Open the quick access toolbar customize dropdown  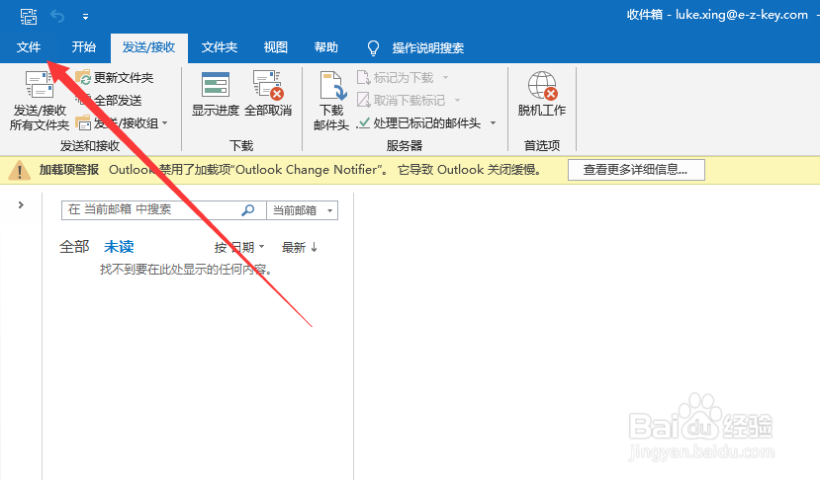(x=85, y=17)
